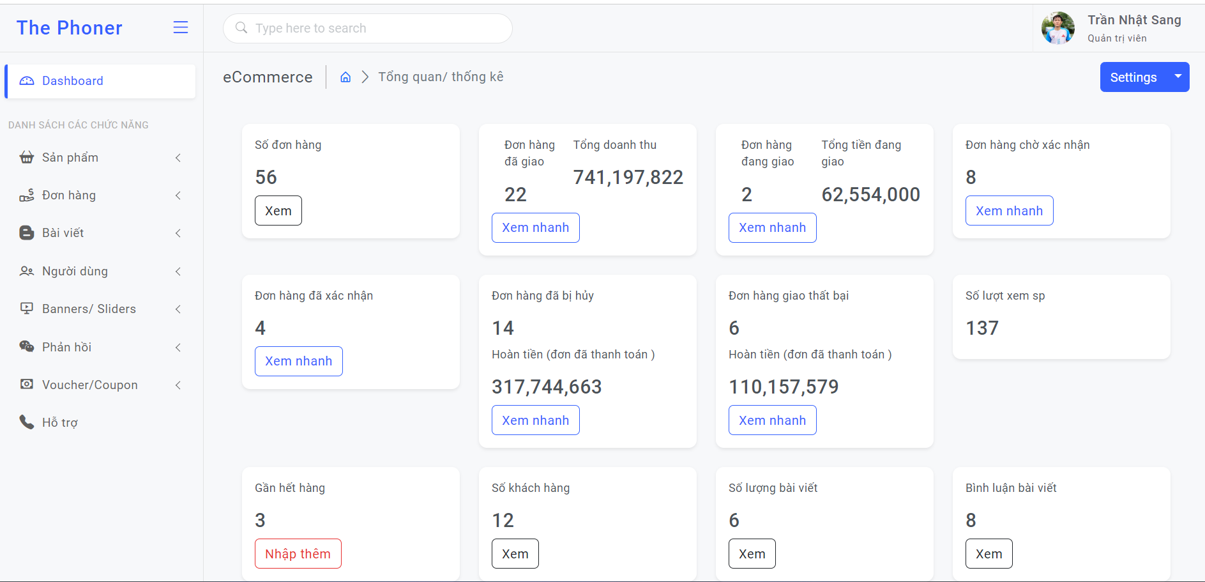
Task: Click the Dashboard gauge icon
Action: pyautogui.click(x=27, y=81)
